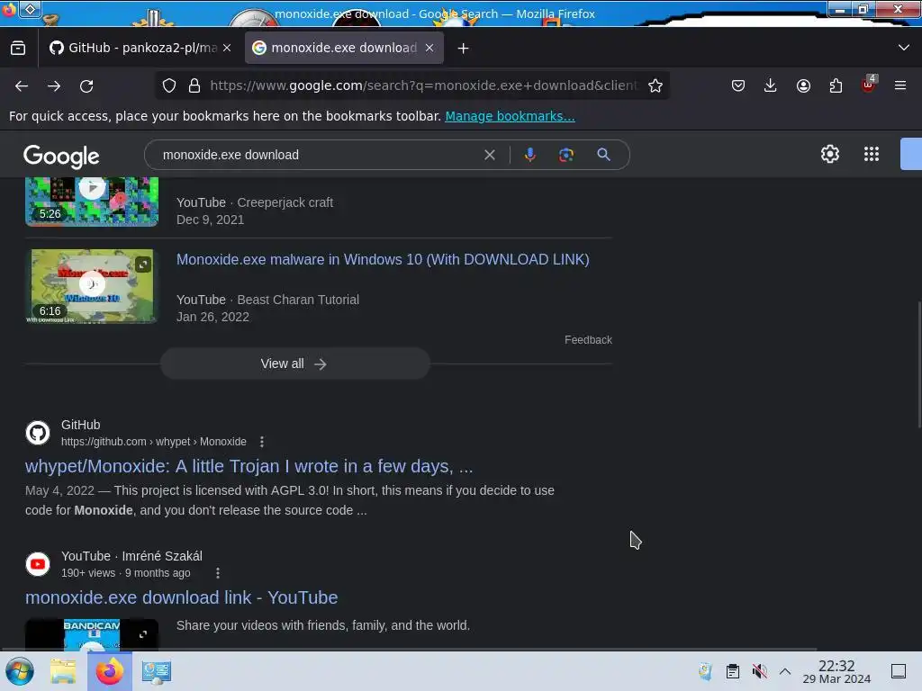The height and width of the screenshot is (691, 922).
Task: Expand the list all tabs chevron
Action: coord(904,48)
